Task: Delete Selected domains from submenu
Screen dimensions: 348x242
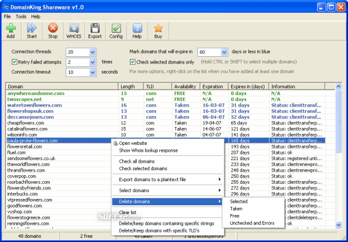Action: (x=253, y=202)
